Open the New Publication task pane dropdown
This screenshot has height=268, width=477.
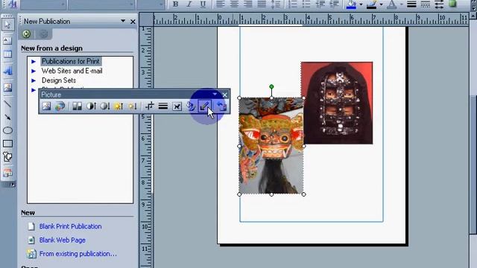tap(123, 21)
